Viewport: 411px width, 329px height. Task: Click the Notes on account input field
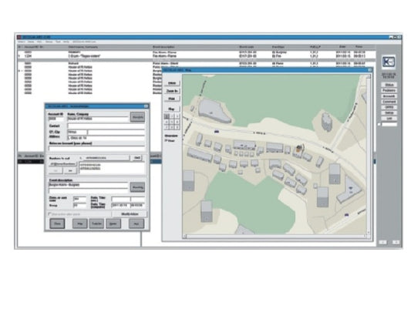click(x=96, y=149)
